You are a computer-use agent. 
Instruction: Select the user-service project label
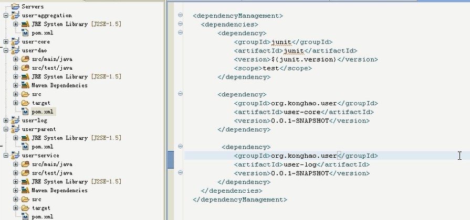click(40, 156)
